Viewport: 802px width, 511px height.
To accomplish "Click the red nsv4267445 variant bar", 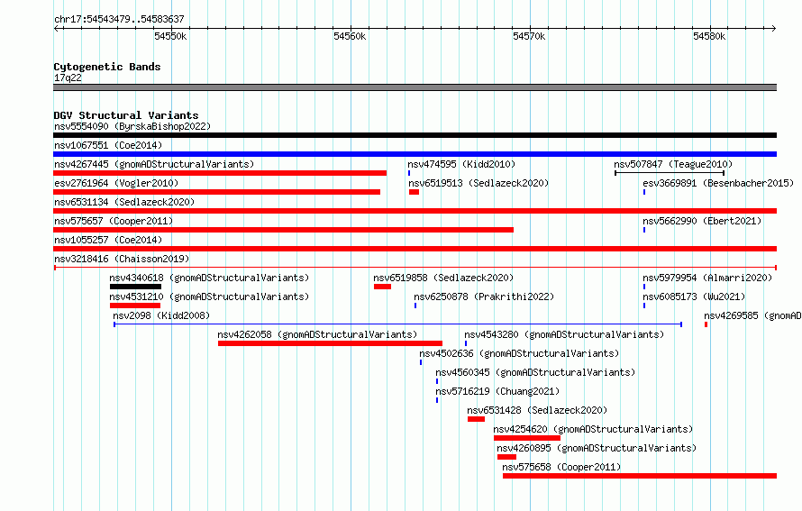I will point(220,173).
